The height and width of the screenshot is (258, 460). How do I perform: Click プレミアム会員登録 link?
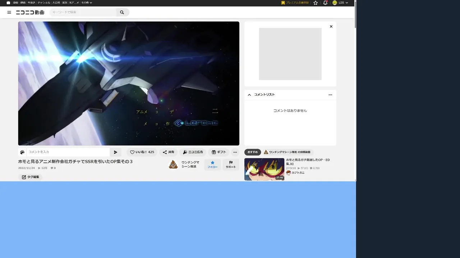tap(297, 3)
